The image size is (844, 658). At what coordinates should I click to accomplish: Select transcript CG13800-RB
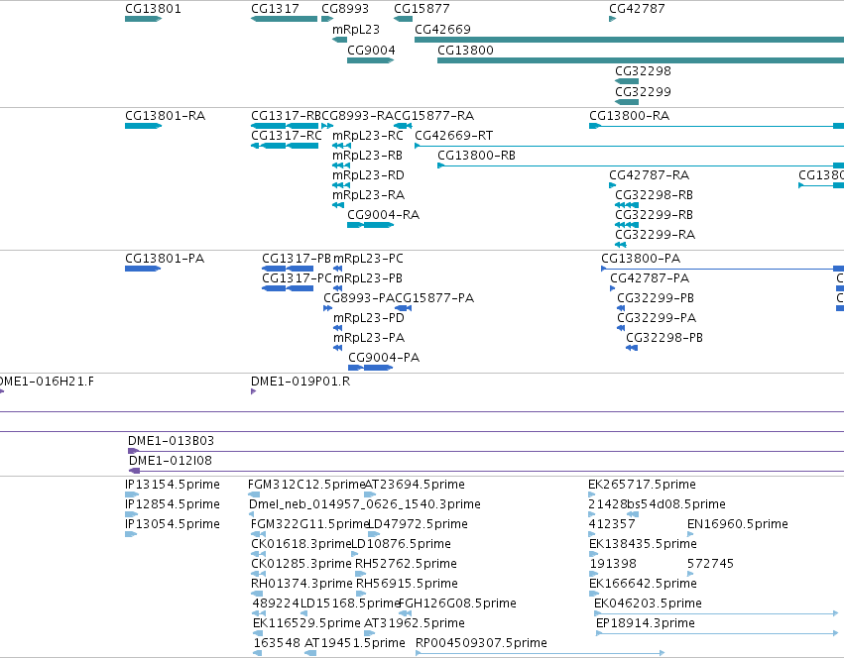coord(476,156)
